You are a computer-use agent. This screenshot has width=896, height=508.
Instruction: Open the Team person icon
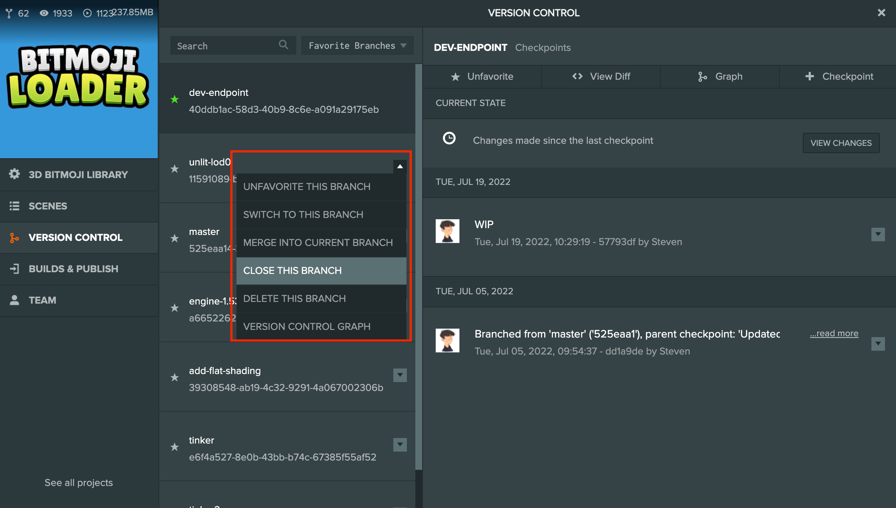pyautogui.click(x=14, y=300)
